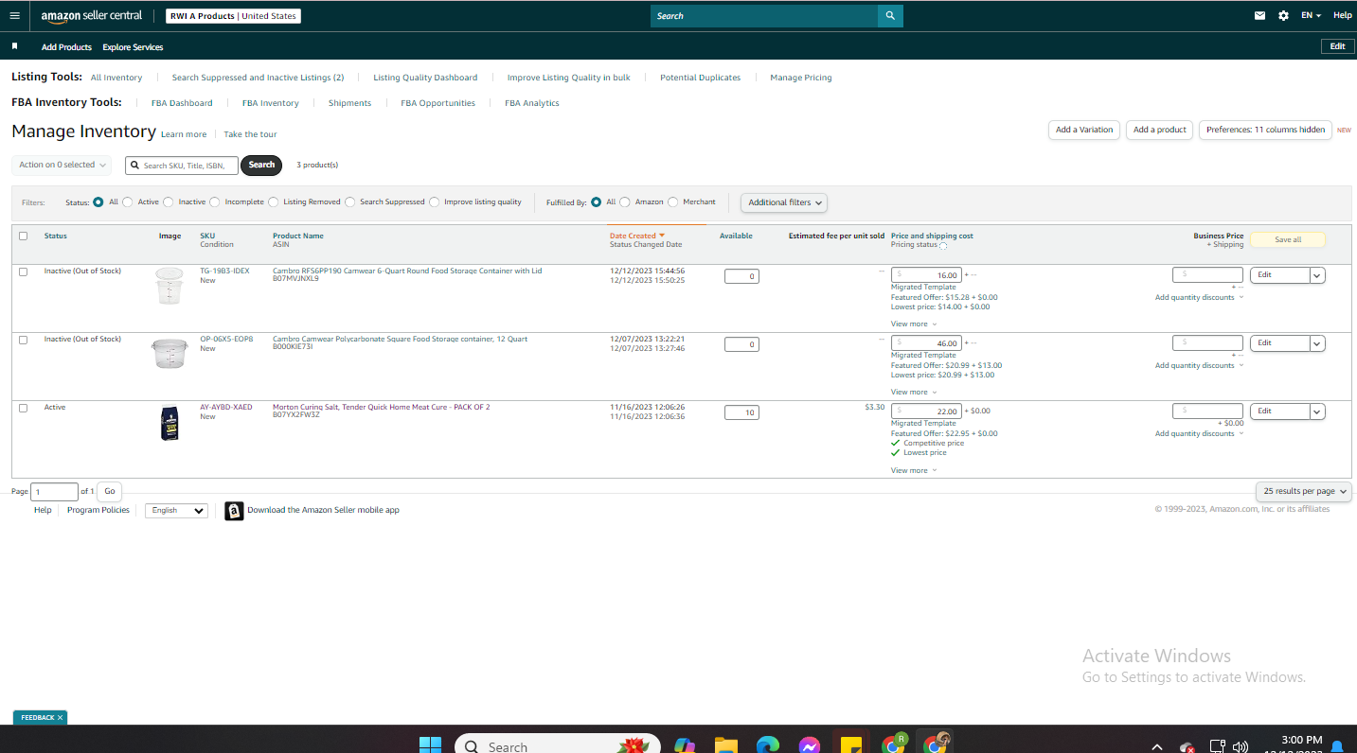This screenshot has height=753, width=1357.
Task: Open the Action on 0 selected dropdown
Action: 62,166
